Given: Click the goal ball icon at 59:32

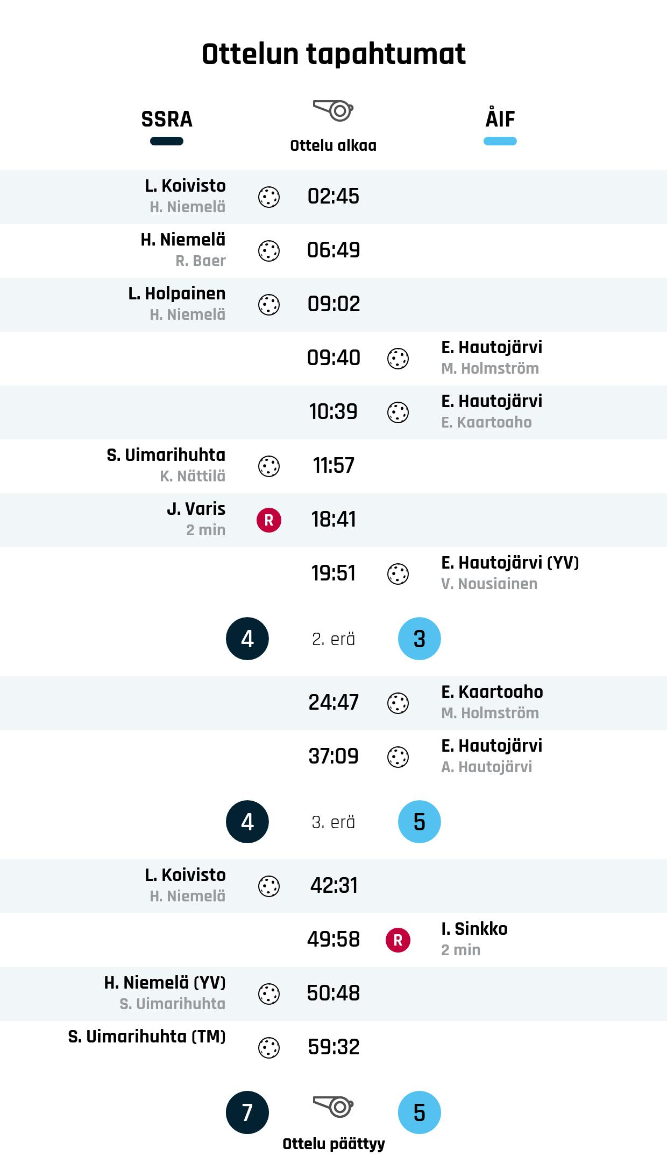Looking at the screenshot, I should click(269, 1048).
